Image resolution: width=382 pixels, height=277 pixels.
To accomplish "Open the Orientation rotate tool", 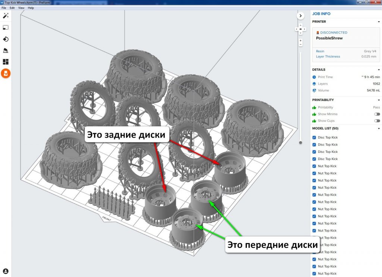I will click(x=6, y=39).
